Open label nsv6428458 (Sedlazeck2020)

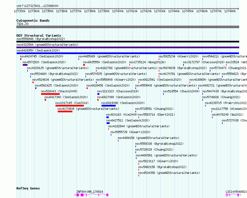click(108, 85)
